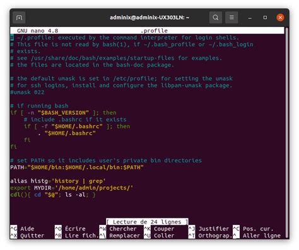
Task: Click the status message Lecture de 24 lignes
Action: tap(147, 222)
